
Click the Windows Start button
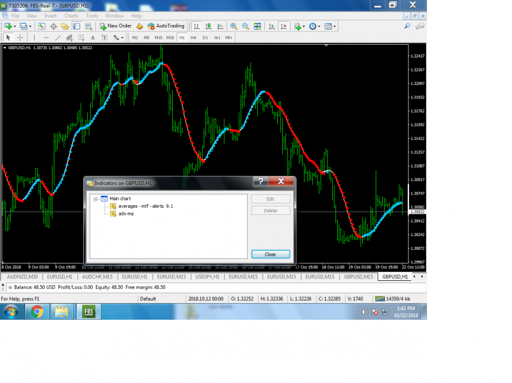(11, 311)
